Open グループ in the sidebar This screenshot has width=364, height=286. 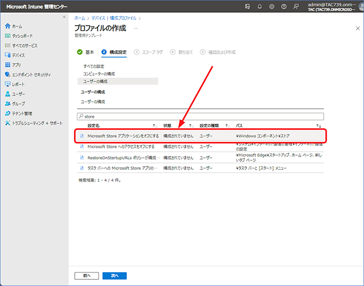tap(15, 104)
